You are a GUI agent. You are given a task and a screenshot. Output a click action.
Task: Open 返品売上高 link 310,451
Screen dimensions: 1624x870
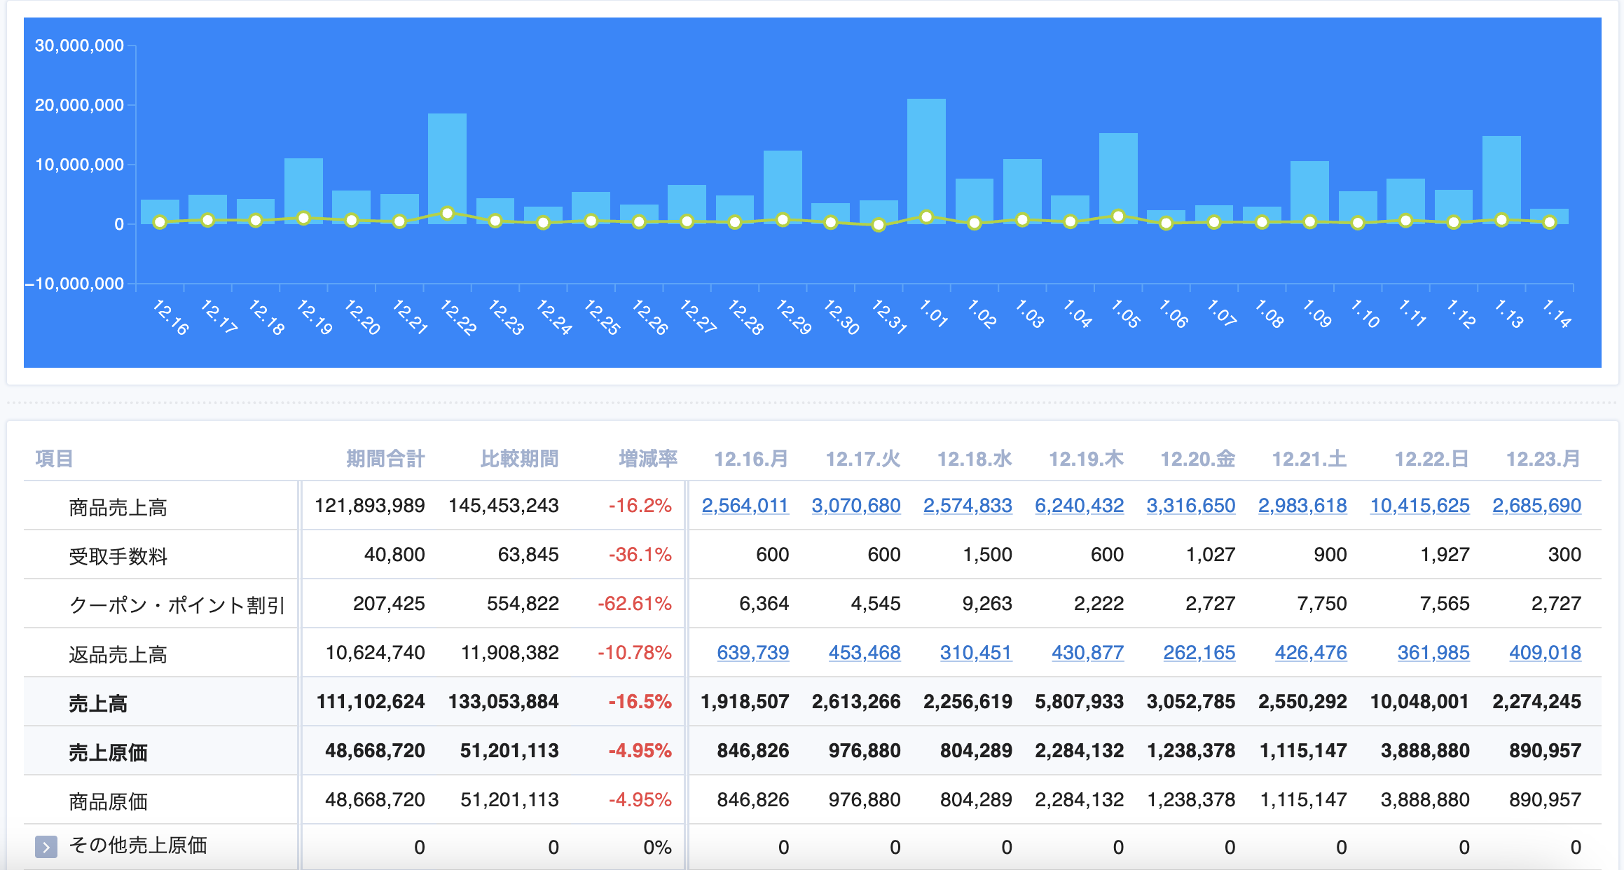tap(976, 653)
